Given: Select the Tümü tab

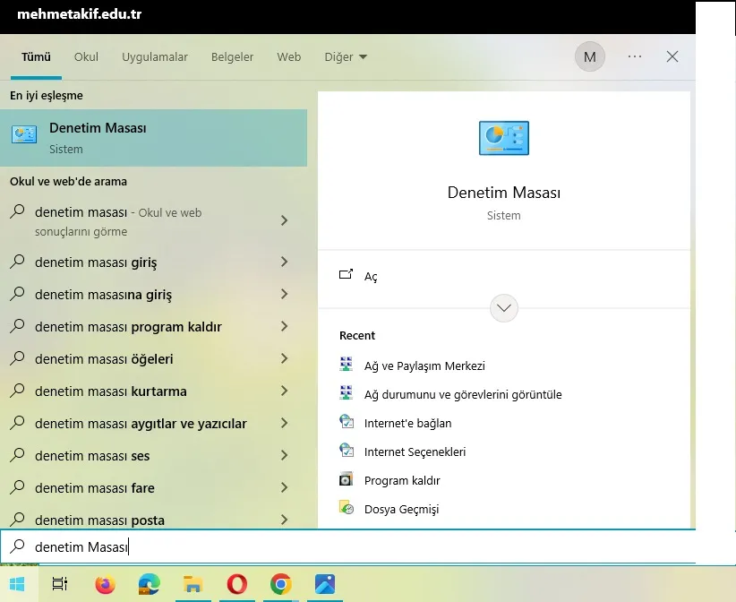Looking at the screenshot, I should pyautogui.click(x=36, y=56).
